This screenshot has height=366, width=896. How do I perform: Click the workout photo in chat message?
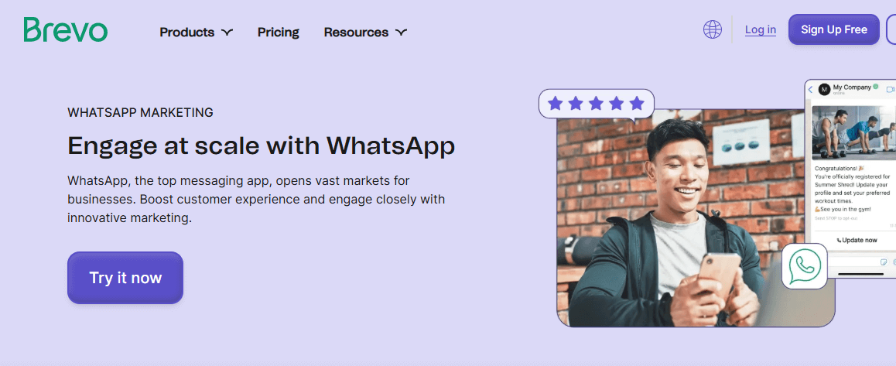tap(853, 131)
